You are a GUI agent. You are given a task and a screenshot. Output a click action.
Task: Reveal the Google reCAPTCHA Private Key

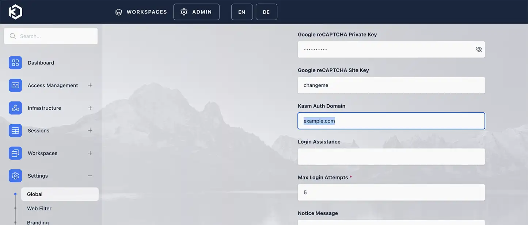[x=479, y=49]
